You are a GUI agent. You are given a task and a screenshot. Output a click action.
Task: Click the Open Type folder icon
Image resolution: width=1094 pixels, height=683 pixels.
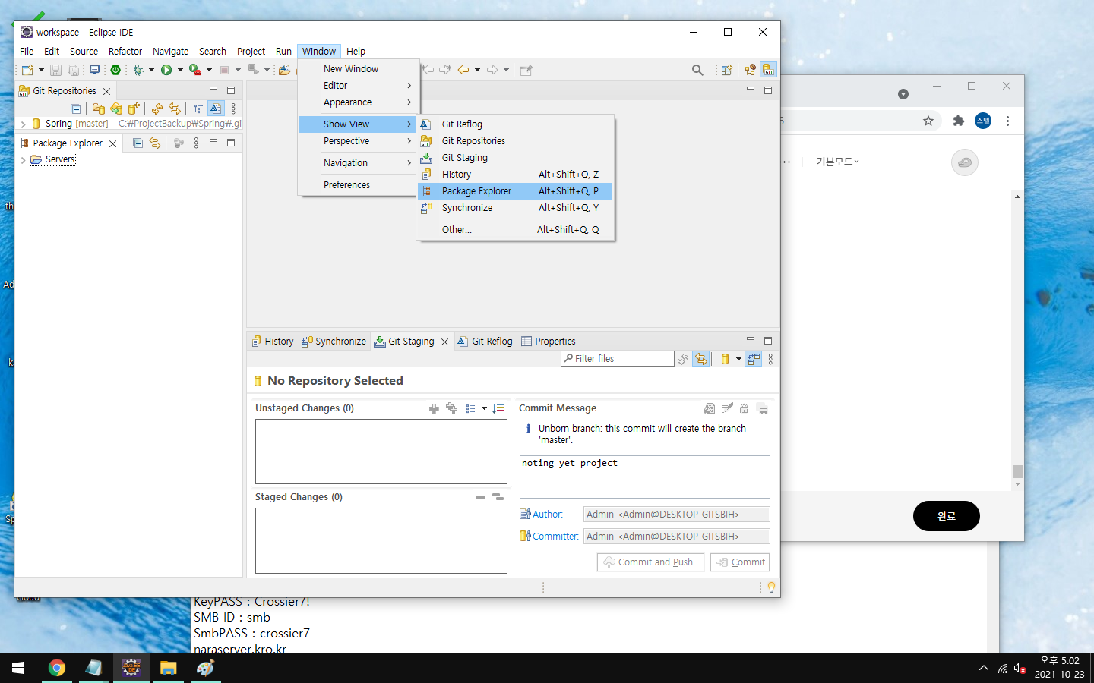coord(284,70)
